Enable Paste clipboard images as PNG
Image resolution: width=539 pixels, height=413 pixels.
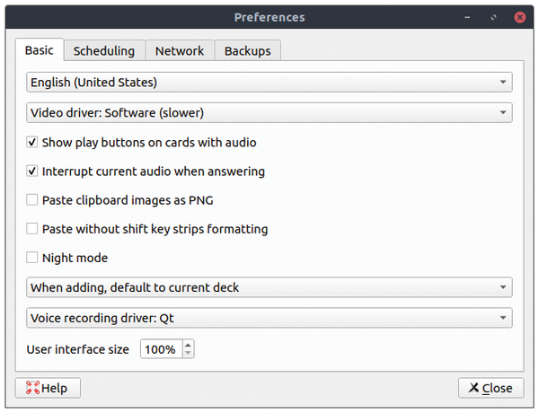pos(32,199)
